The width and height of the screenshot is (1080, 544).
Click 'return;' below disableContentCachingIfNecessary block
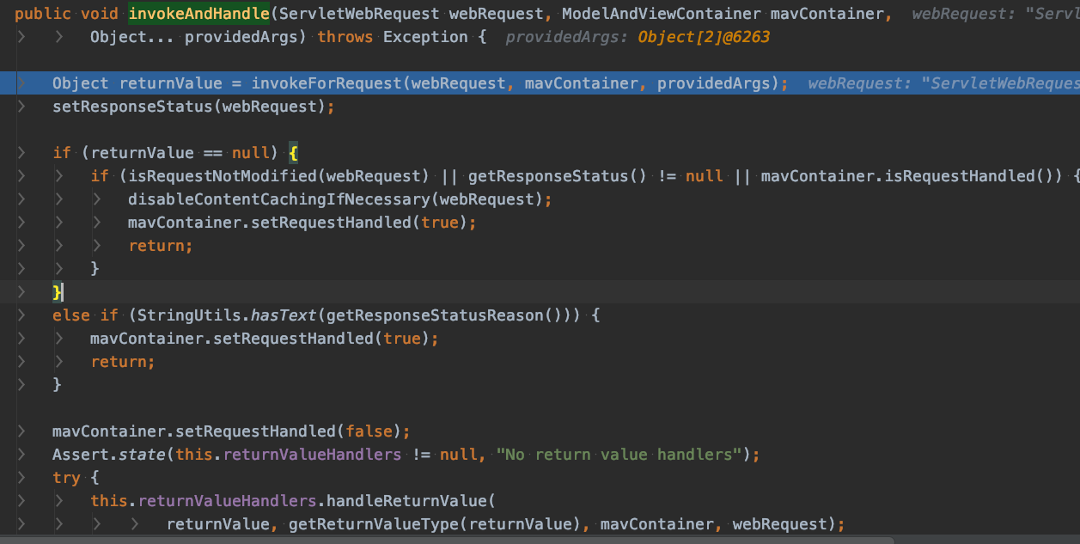[x=161, y=246]
